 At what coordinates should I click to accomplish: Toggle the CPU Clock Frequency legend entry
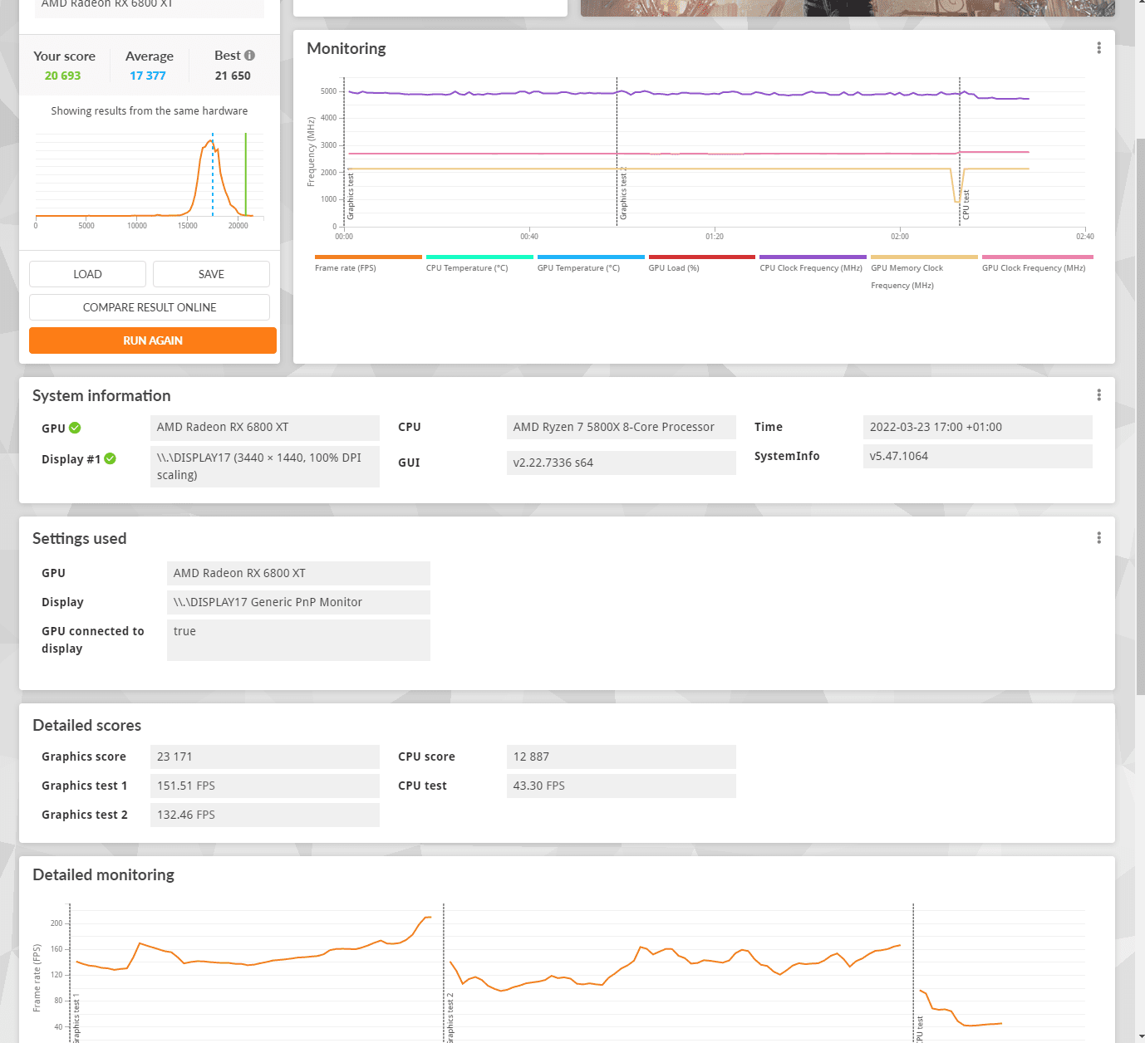813,263
